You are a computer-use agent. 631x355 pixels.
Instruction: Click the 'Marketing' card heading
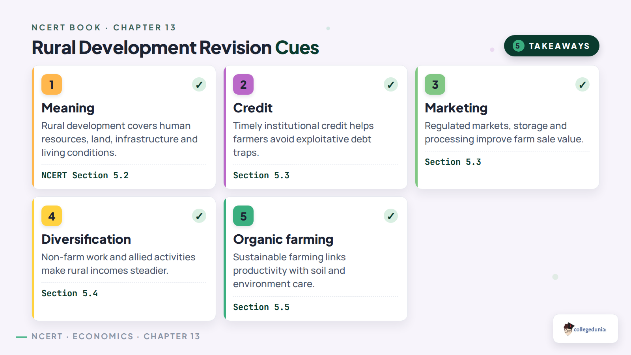click(456, 108)
